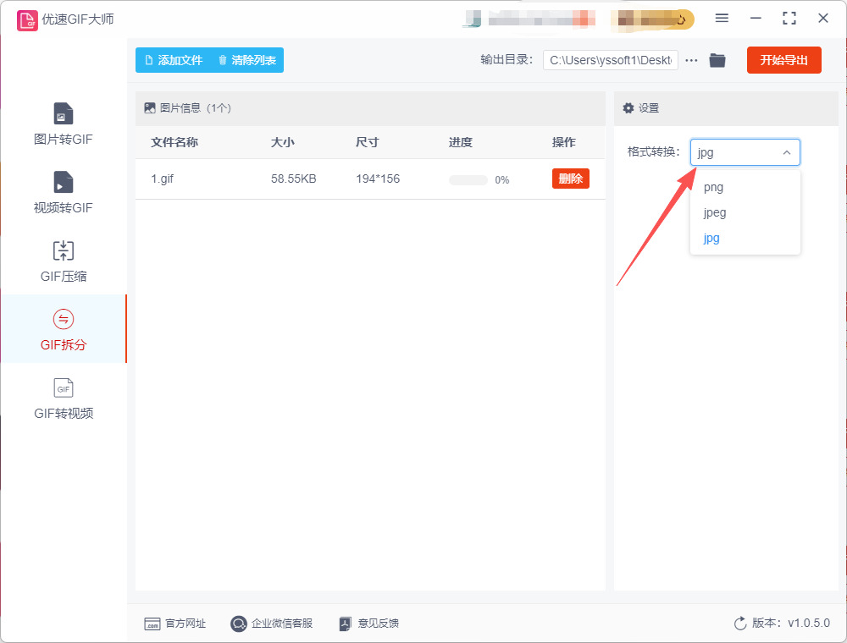847x643 pixels.
Task: Open the GIF转视频 tool
Action: tap(64, 398)
